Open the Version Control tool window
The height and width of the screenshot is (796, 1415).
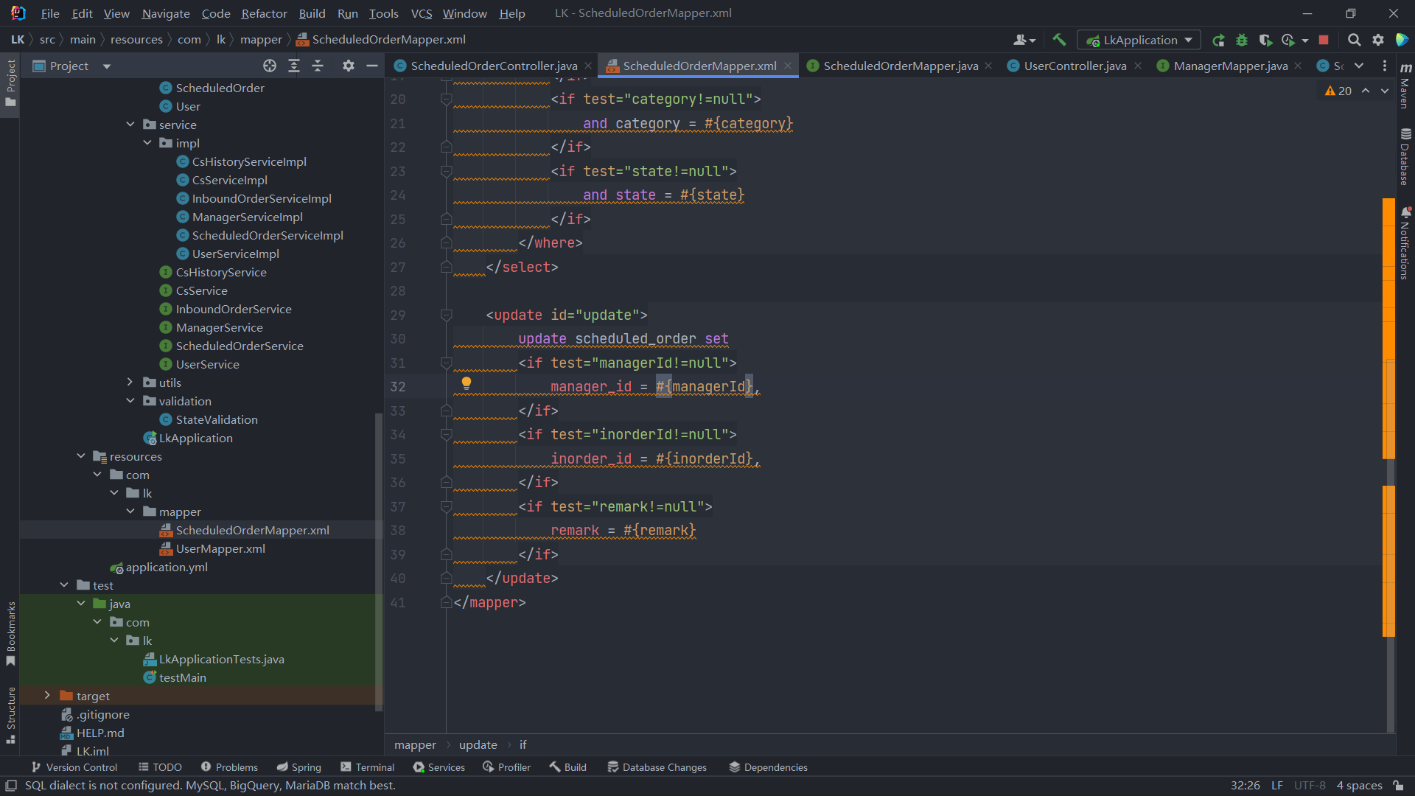74,767
